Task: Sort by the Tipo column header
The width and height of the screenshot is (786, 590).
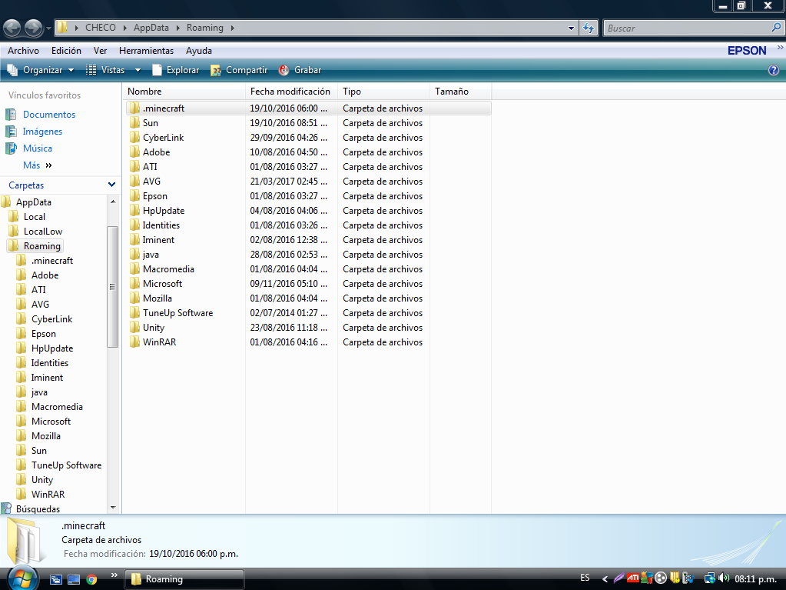Action: pyautogui.click(x=383, y=92)
